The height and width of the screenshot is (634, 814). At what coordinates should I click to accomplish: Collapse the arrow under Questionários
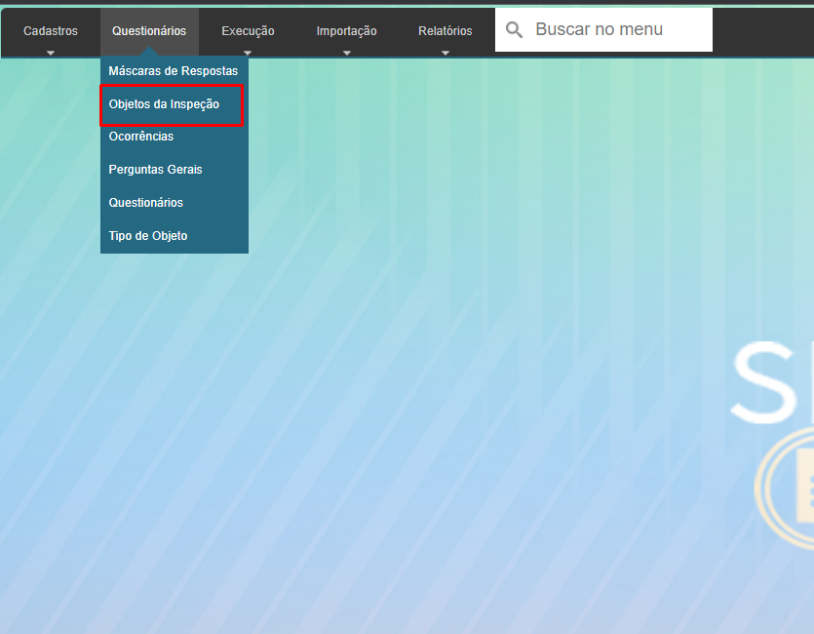coord(149,53)
